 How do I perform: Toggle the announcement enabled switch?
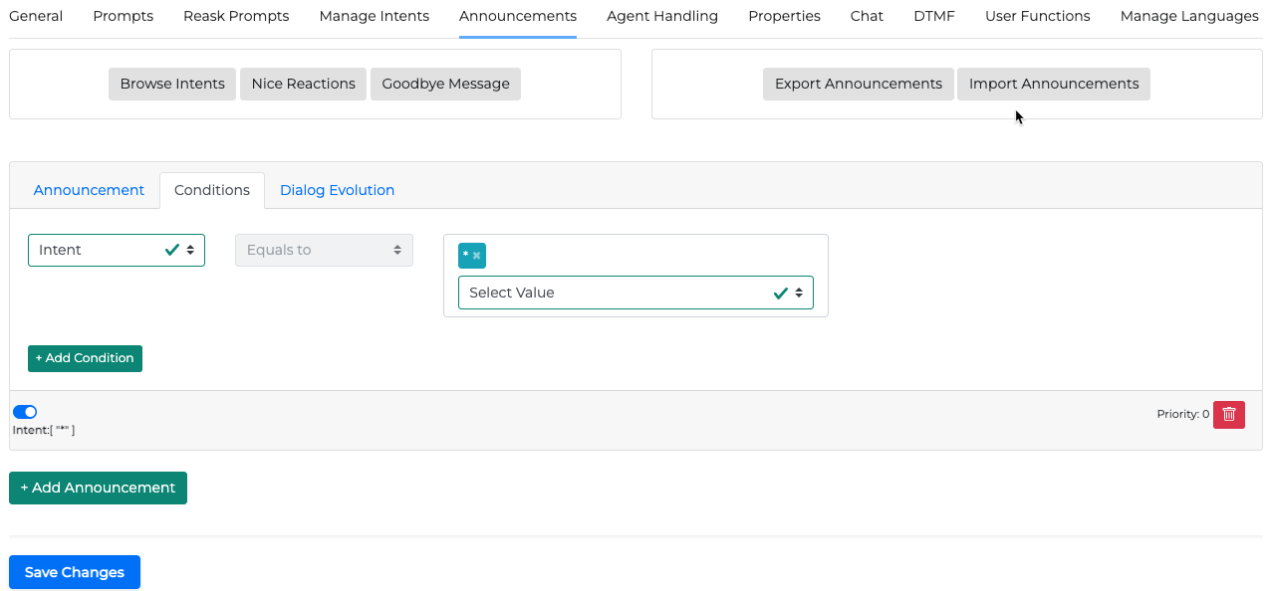(25, 412)
